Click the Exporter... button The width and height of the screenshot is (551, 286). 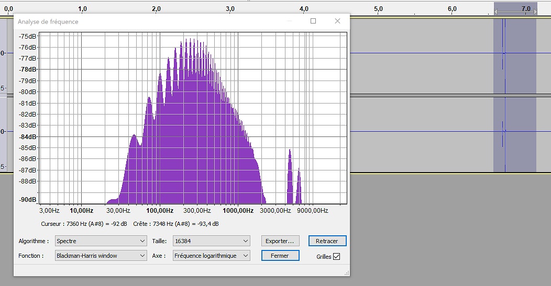point(280,241)
